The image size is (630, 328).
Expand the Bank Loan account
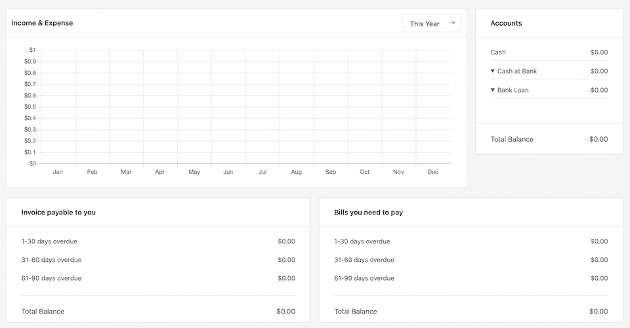[x=493, y=90]
